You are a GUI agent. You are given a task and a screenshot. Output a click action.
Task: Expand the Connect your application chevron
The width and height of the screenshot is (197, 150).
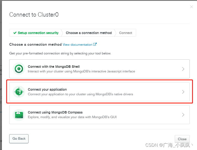(183, 92)
